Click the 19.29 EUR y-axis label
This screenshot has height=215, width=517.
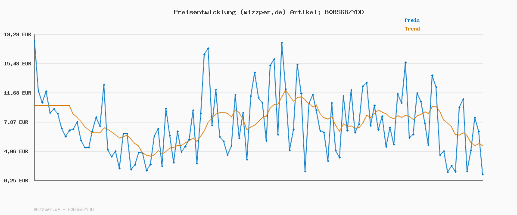18,34
